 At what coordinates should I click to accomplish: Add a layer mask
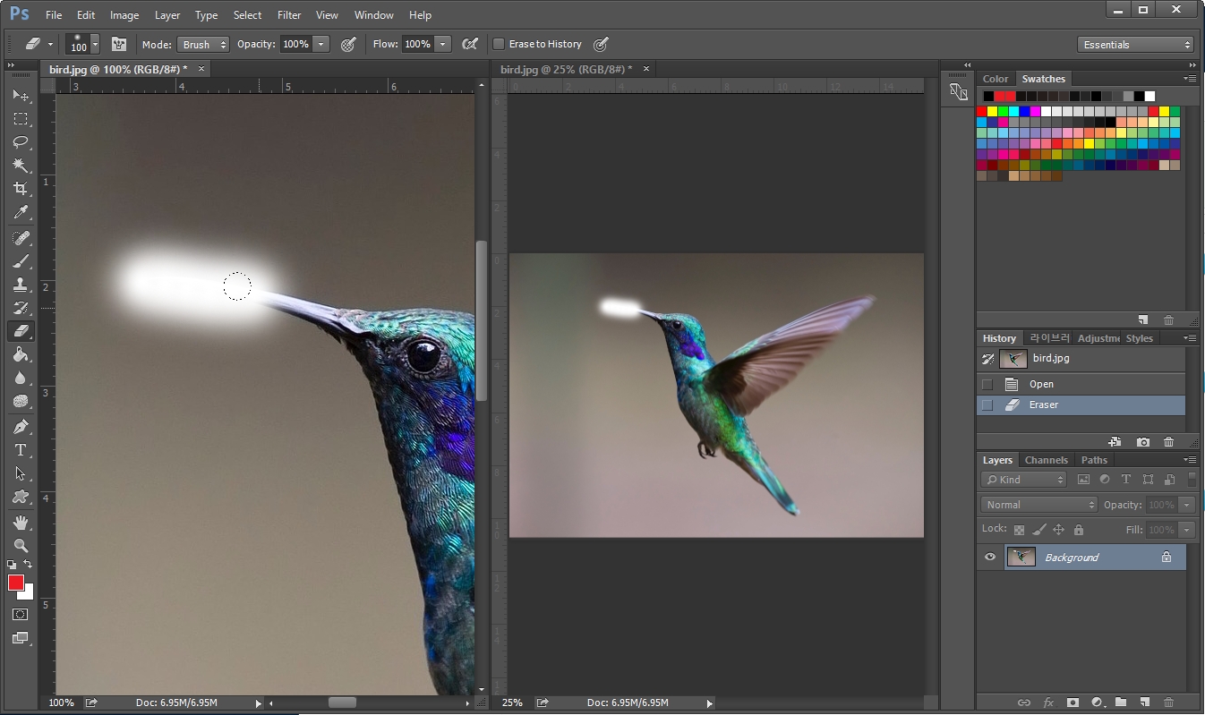coord(1073,702)
